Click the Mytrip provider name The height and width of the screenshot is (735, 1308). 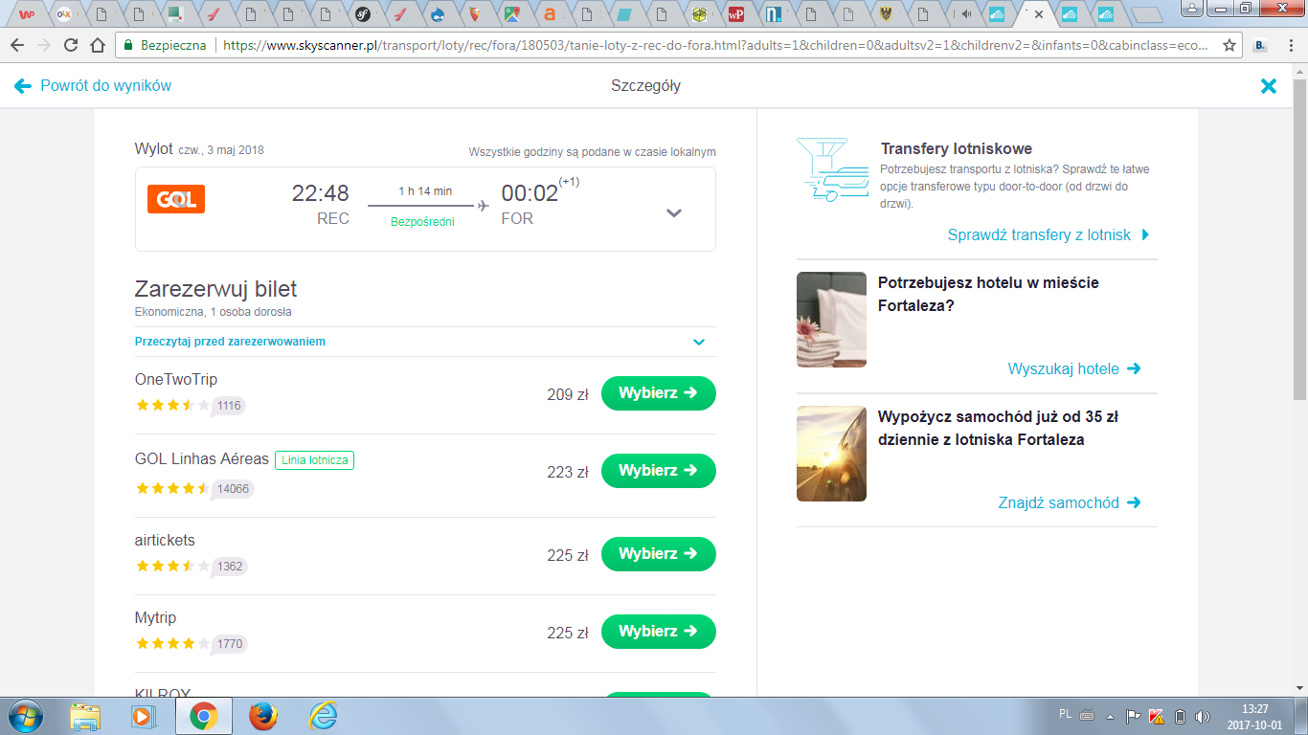(156, 618)
